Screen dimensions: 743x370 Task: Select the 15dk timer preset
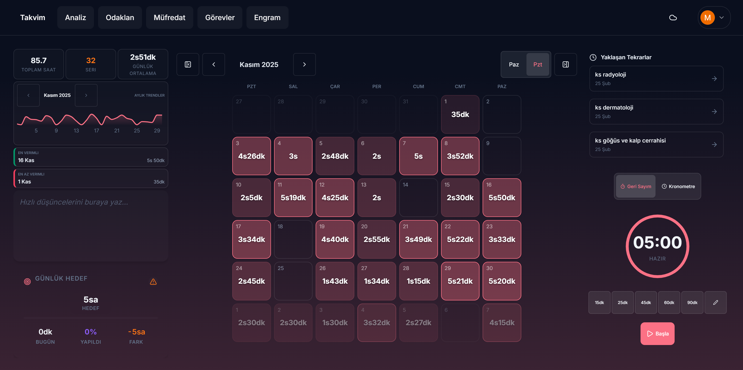599,302
